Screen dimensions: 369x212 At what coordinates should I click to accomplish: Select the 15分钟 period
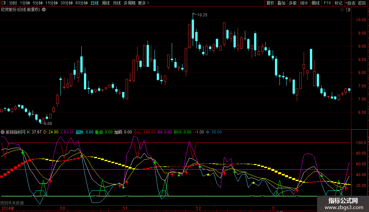point(52,3)
